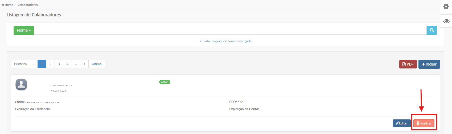This screenshot has height=134, width=452.
Task: Select page 4 in pagination
Action: 67,64
